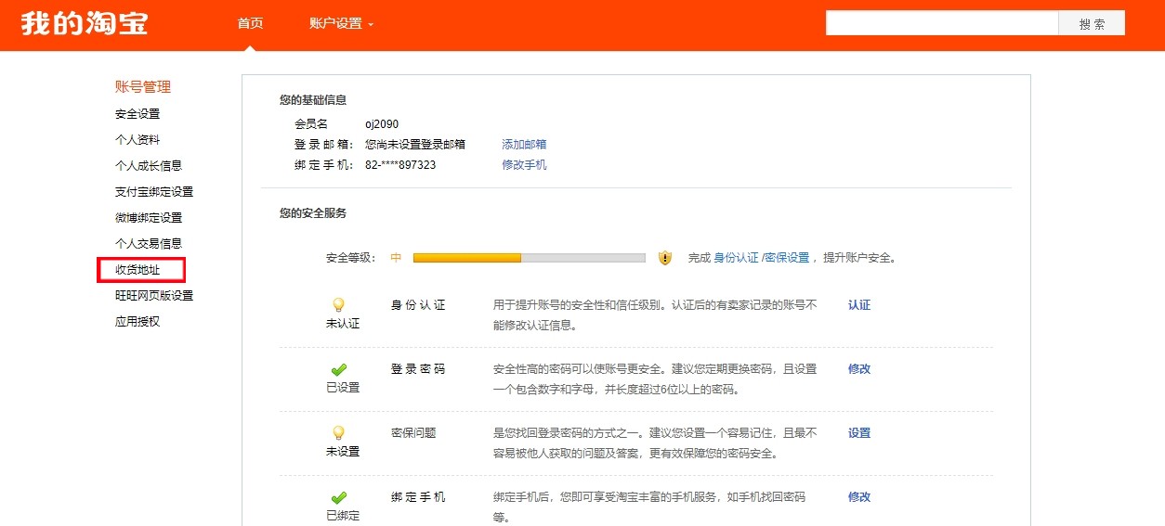Click 设置 link for 密保问题 row
The image size is (1165, 526).
click(x=859, y=433)
